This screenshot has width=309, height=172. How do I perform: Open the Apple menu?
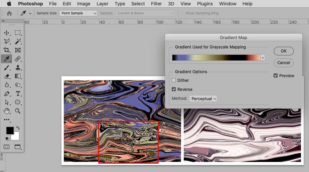point(9,4)
